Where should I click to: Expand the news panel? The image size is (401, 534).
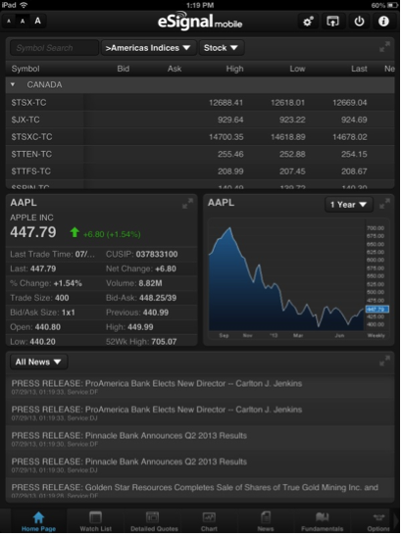[384, 361]
